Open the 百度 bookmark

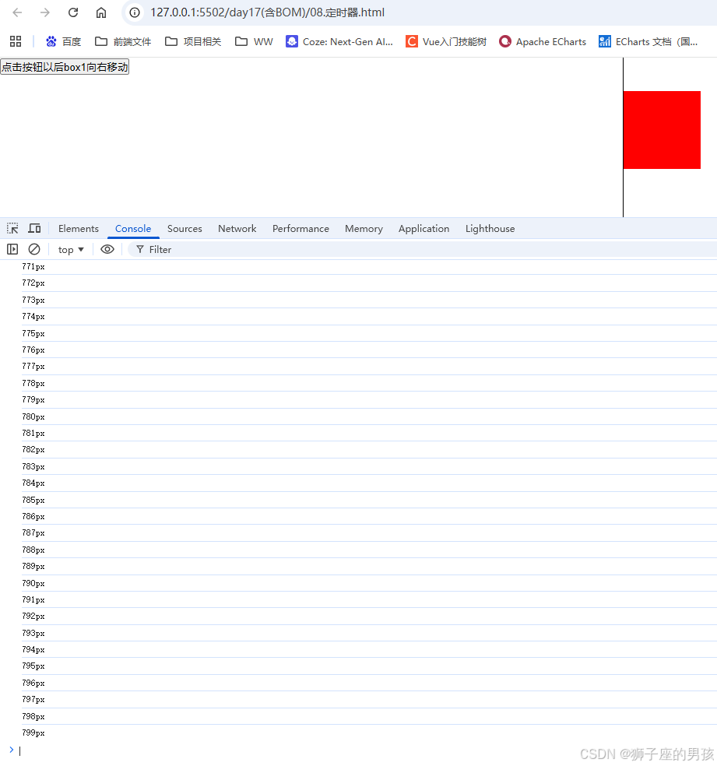point(64,41)
